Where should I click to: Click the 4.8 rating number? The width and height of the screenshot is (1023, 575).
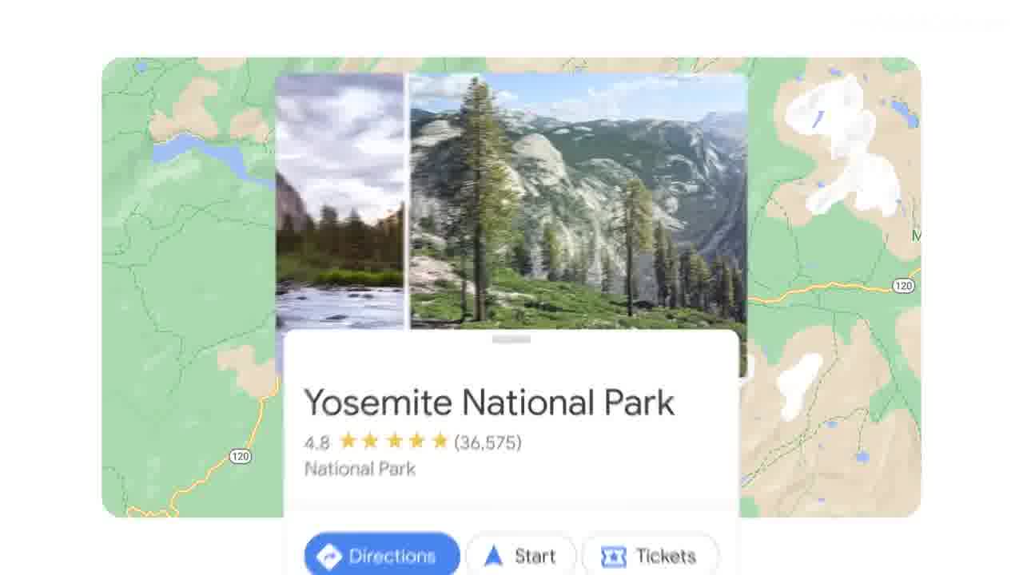tap(317, 442)
